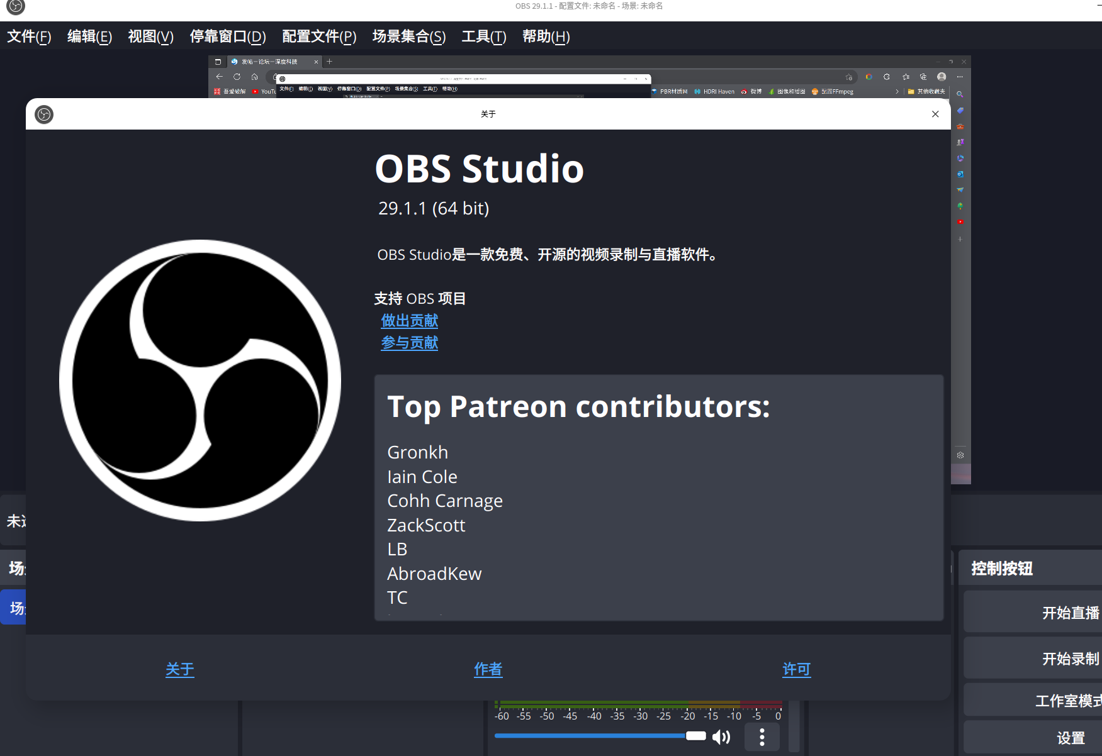
Task: Open the 编辑(E) menu
Action: [x=89, y=36]
